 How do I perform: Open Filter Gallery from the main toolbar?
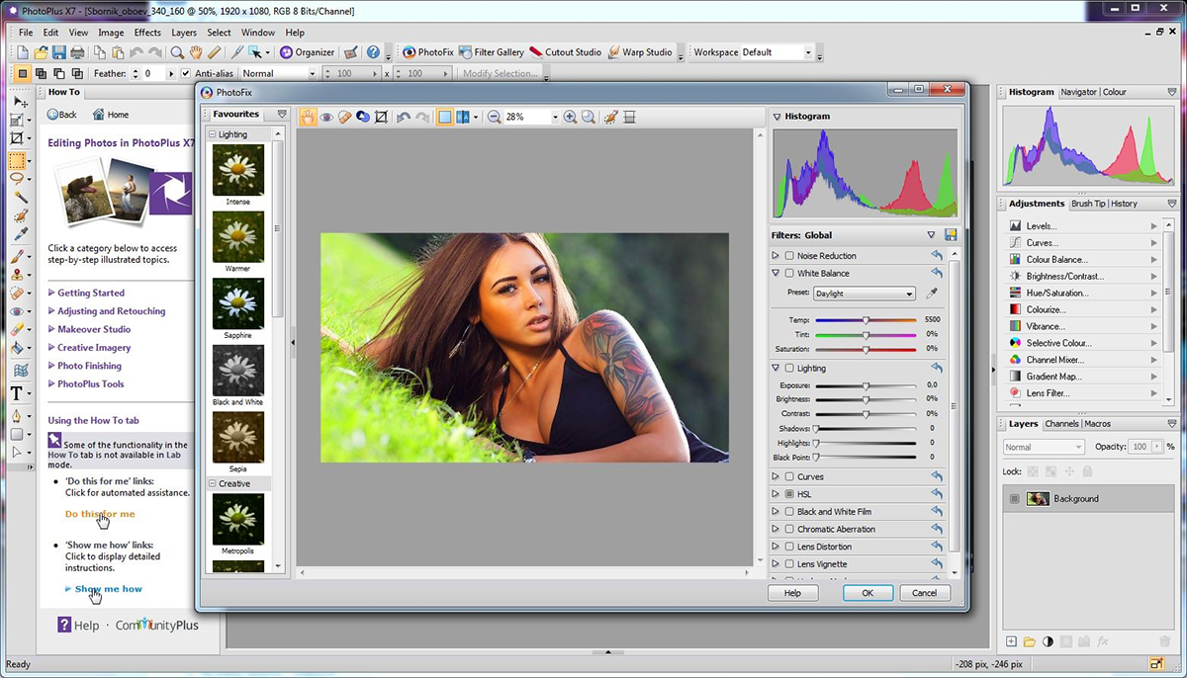coord(492,52)
